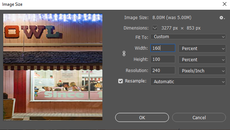Open the gear settings menu
This screenshot has height=130, width=230.
[x=222, y=18]
